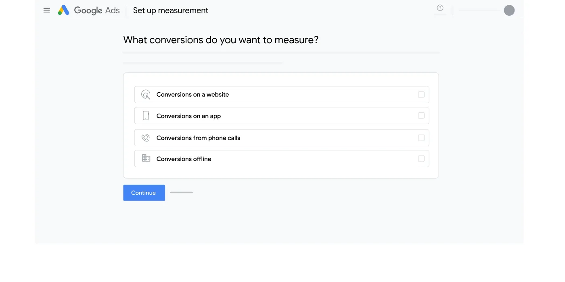
Task: Click the phone calls handset icon
Action: coord(146,138)
